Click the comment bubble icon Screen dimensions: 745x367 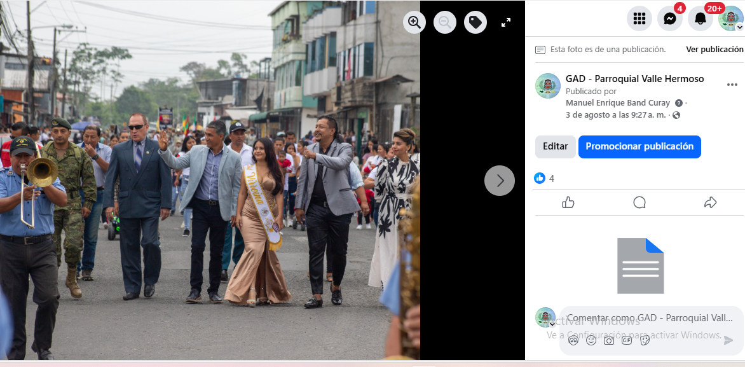pos(639,202)
